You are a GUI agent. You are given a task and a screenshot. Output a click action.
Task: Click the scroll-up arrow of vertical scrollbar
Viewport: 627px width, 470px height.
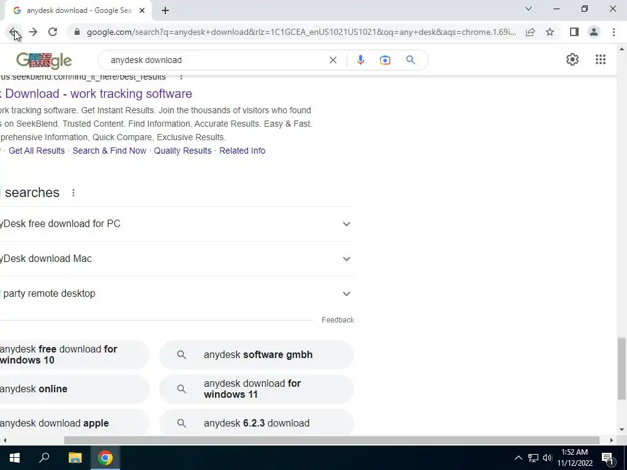[621, 49]
